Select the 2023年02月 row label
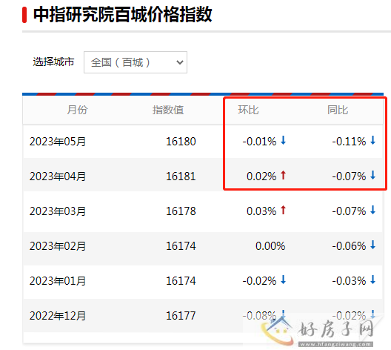Image resolution: width=391 pixels, height=350 pixels. coord(58,246)
